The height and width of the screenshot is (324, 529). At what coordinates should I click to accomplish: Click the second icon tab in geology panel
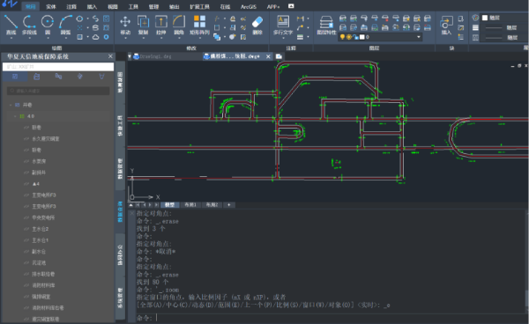coord(36,77)
